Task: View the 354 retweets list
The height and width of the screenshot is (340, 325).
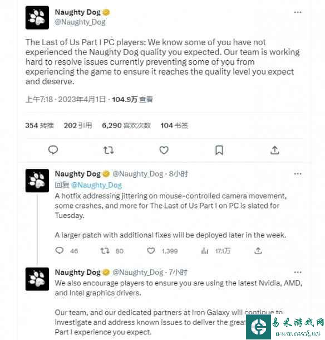Action: click(x=40, y=125)
